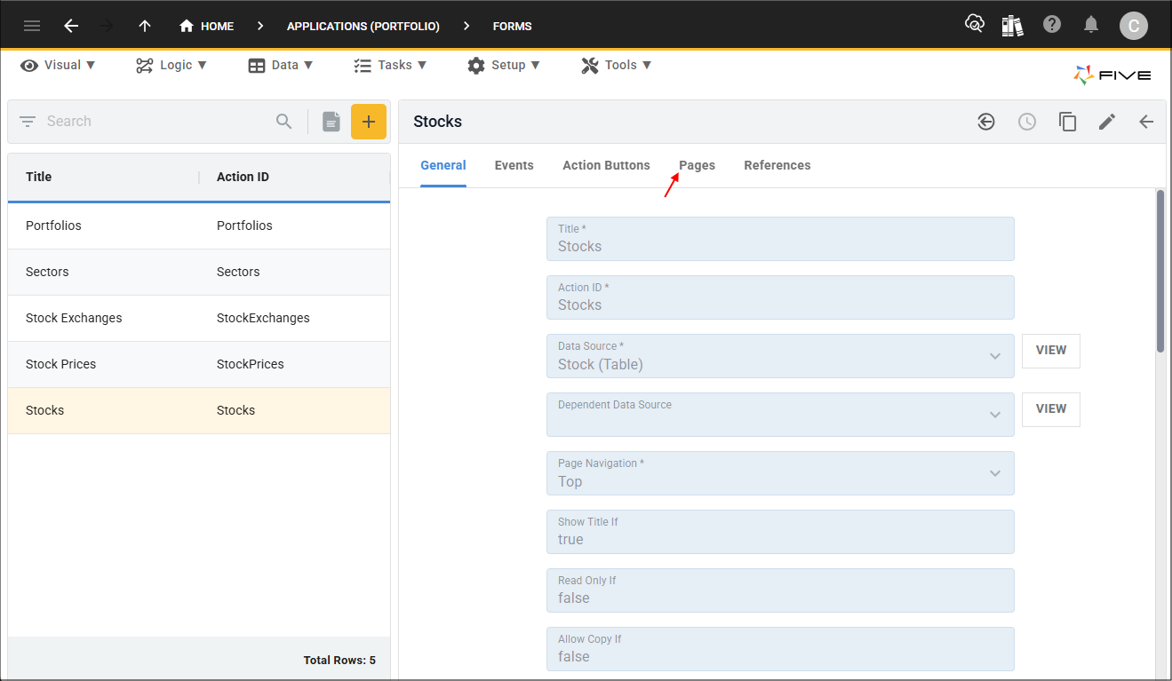Open the Logic menu
The image size is (1172, 681).
click(171, 65)
